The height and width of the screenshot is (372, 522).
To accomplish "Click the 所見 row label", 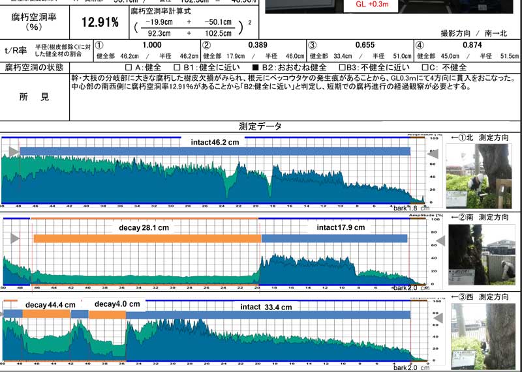I will (x=34, y=96).
